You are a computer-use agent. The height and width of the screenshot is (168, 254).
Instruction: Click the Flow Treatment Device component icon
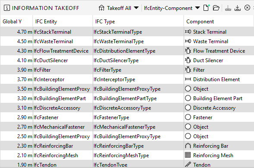tap(188, 51)
